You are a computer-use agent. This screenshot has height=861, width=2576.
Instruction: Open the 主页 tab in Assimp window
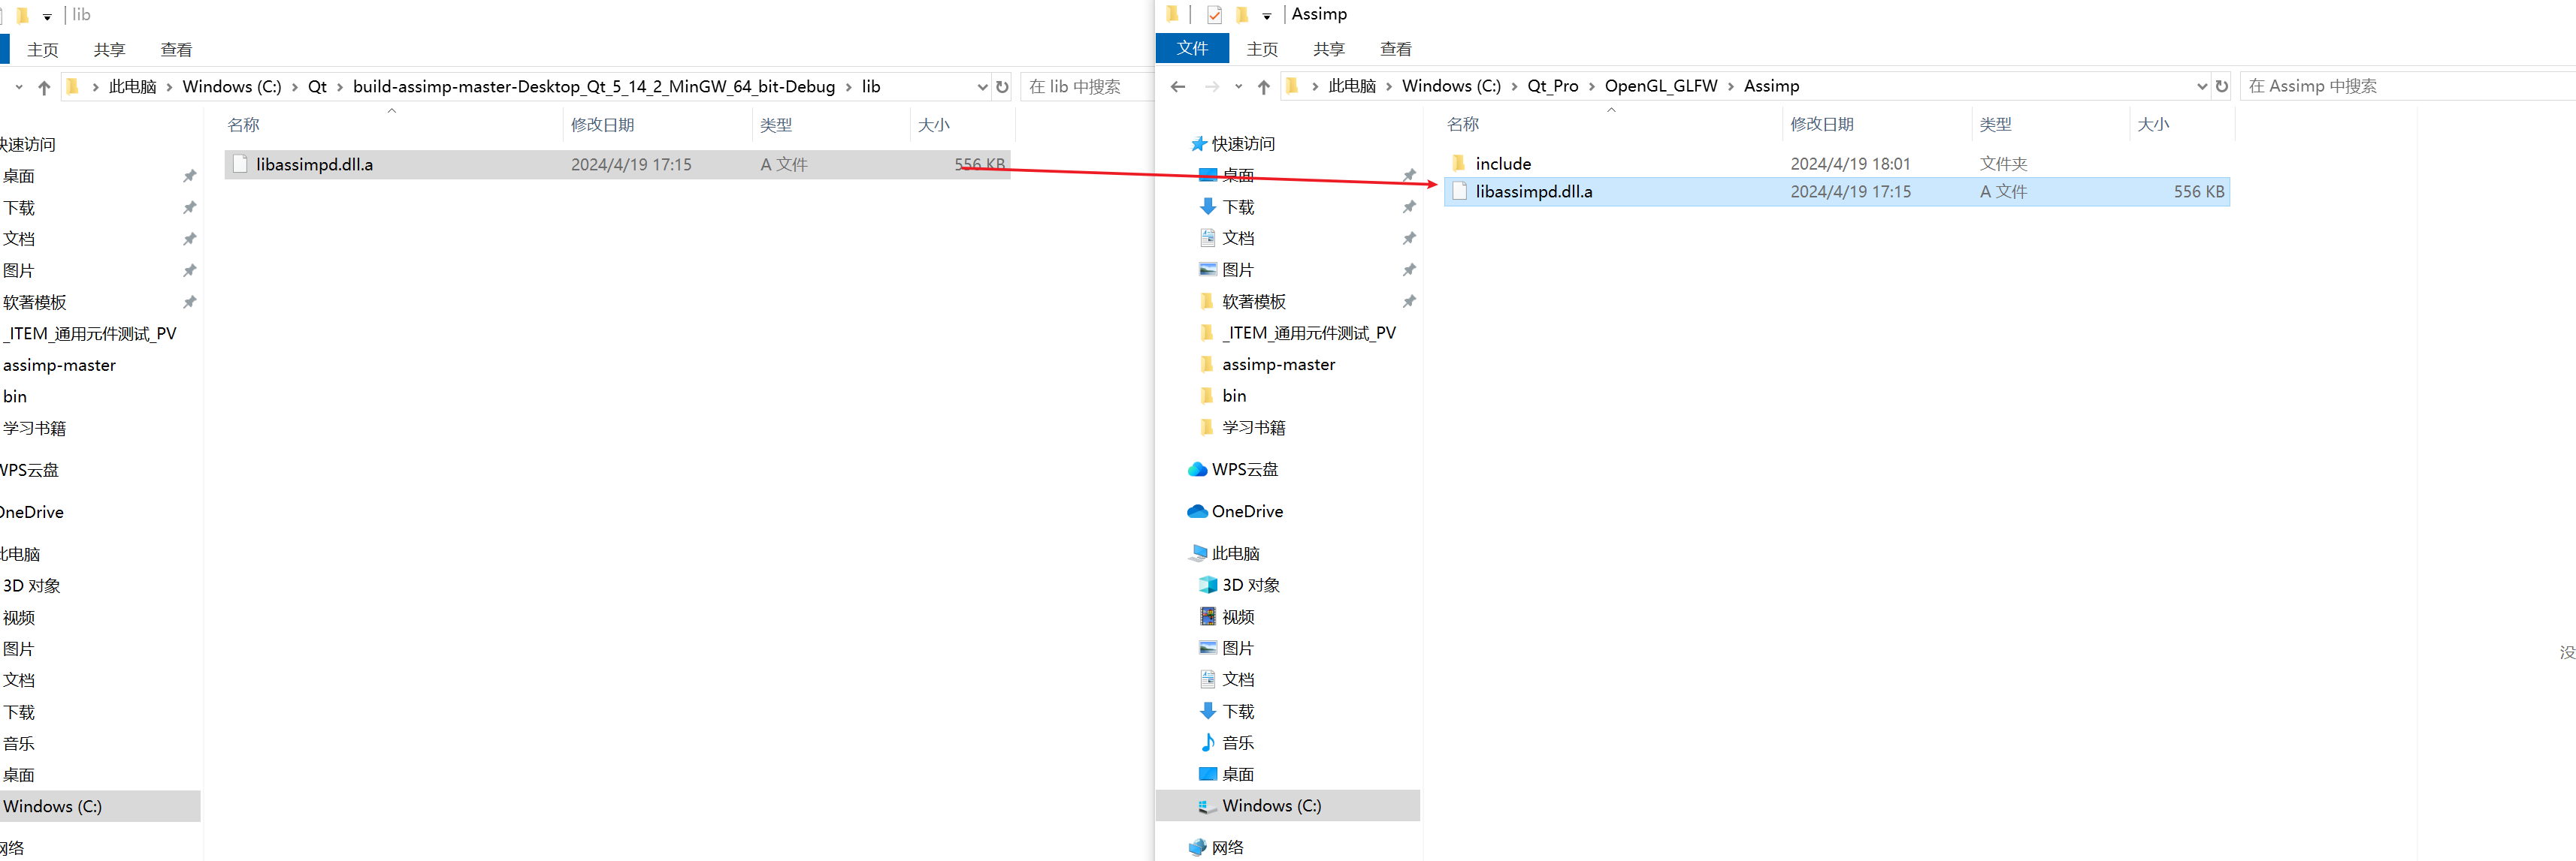pos(1262,49)
